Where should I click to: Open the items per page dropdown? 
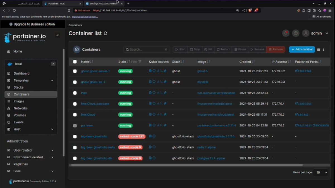(320, 172)
